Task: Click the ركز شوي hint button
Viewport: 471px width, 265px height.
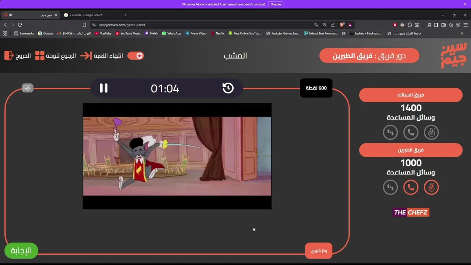Action: click(319, 251)
